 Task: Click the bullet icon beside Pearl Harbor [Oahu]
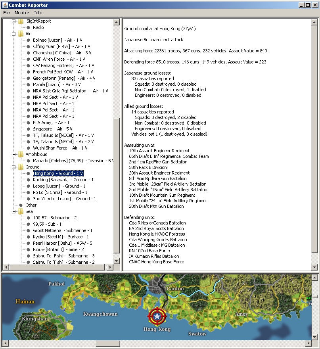pos(29,243)
